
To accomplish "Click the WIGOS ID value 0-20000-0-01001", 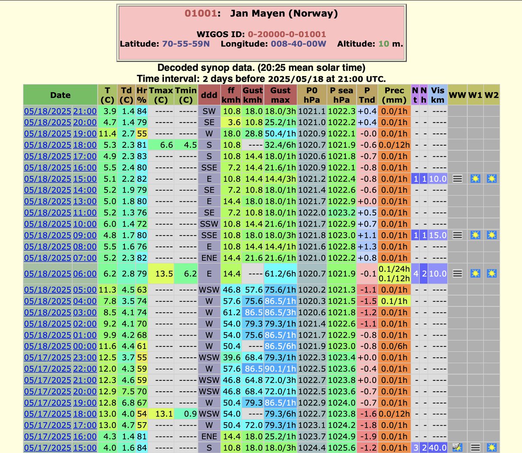I will coord(287,34).
